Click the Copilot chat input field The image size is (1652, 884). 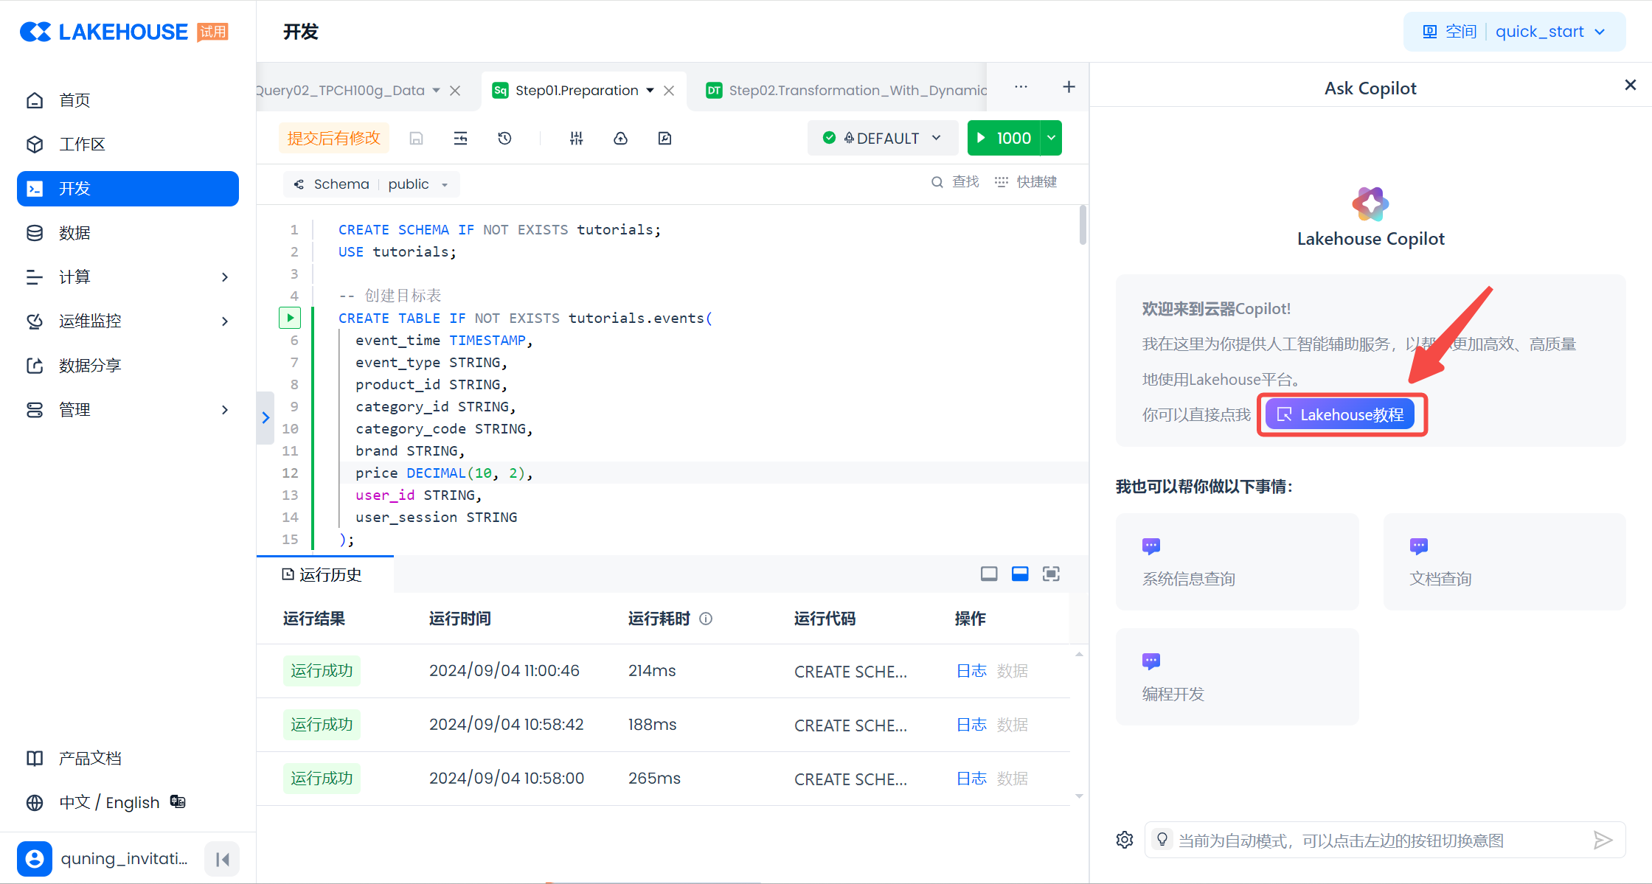coord(1372,841)
